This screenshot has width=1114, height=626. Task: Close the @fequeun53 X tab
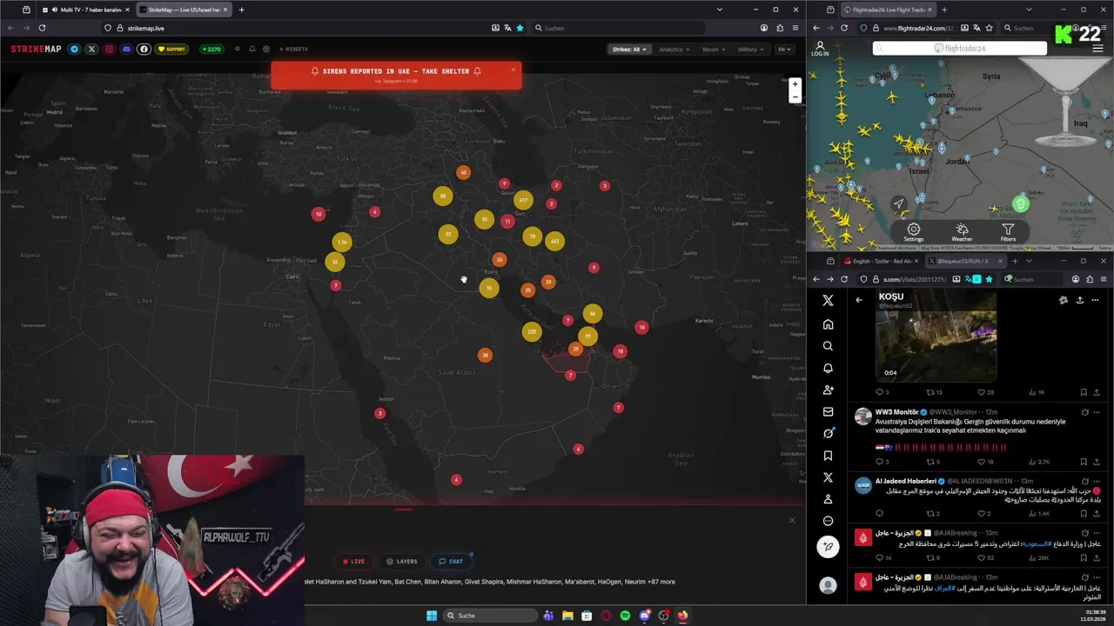click(999, 261)
